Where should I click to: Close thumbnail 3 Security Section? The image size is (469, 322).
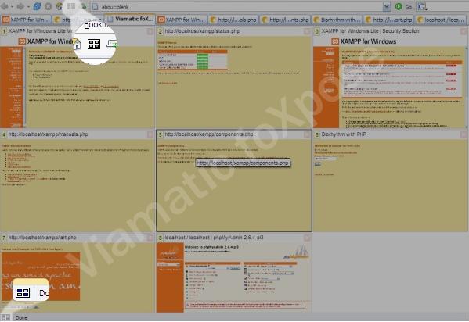tap(464, 31)
